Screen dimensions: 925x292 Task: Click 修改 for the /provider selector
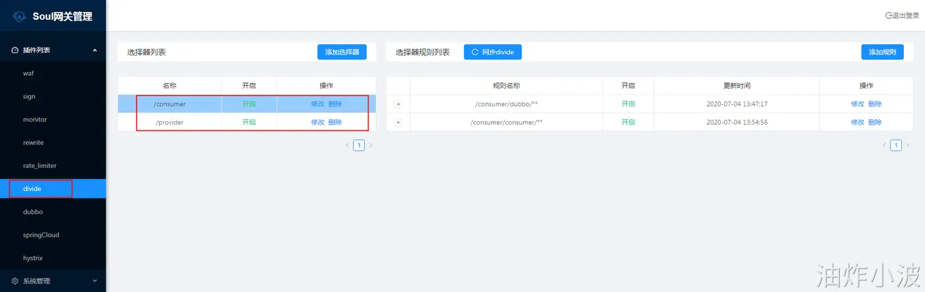pos(318,122)
